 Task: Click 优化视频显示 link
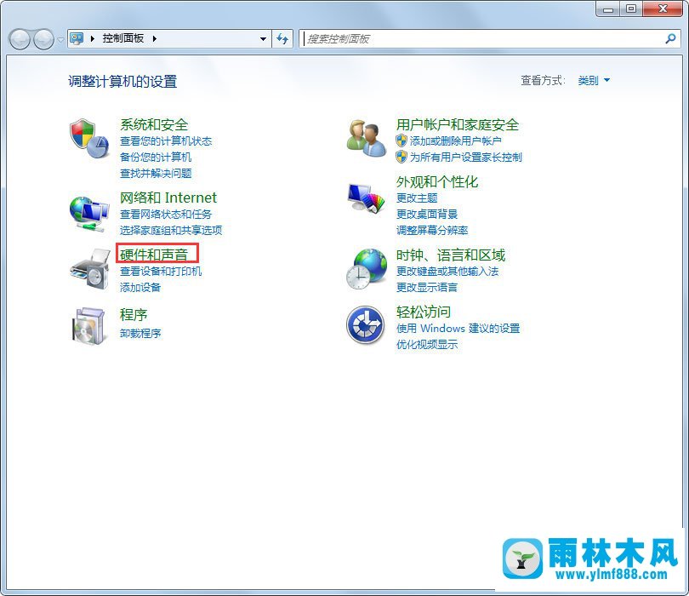click(427, 345)
